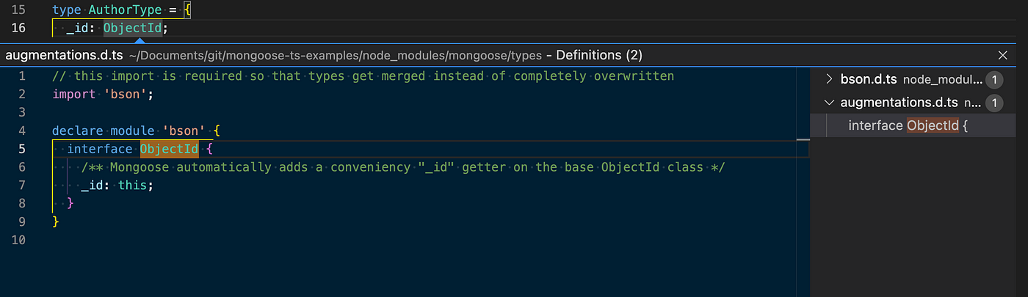Click line number 5 in peek gutter

pyautogui.click(x=22, y=149)
